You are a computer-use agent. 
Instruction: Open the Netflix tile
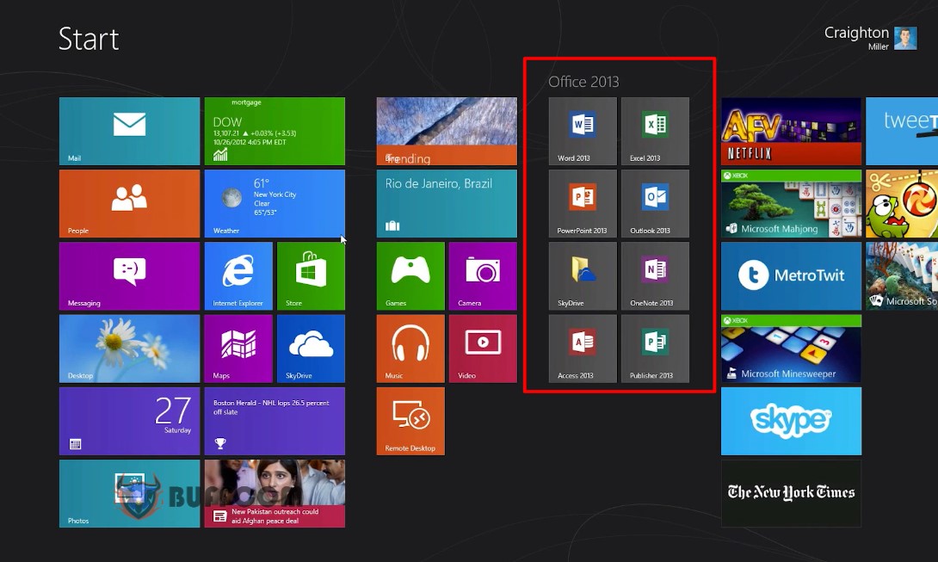(791, 131)
